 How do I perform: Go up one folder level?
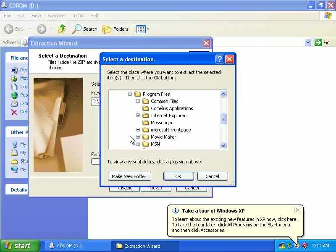coord(62,29)
